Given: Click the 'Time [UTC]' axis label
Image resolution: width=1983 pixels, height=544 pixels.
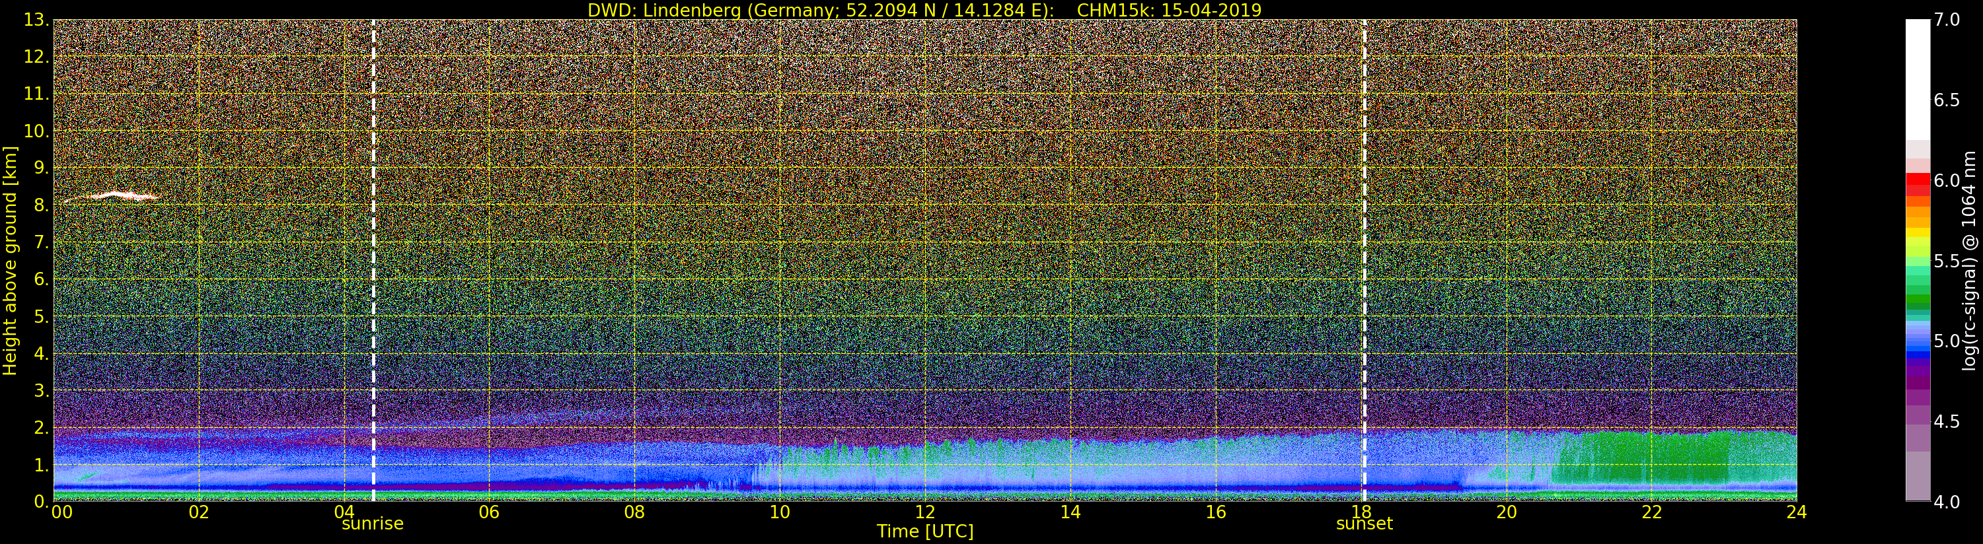Looking at the screenshot, I should point(925,531).
